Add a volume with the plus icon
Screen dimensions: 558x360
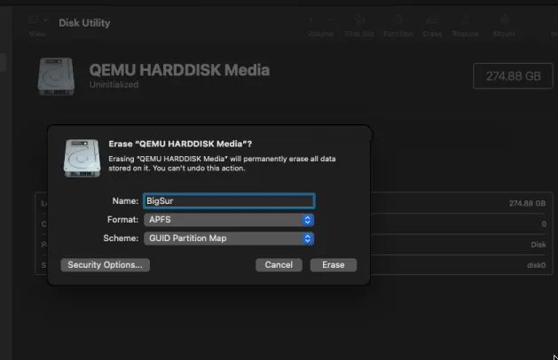click(x=312, y=20)
